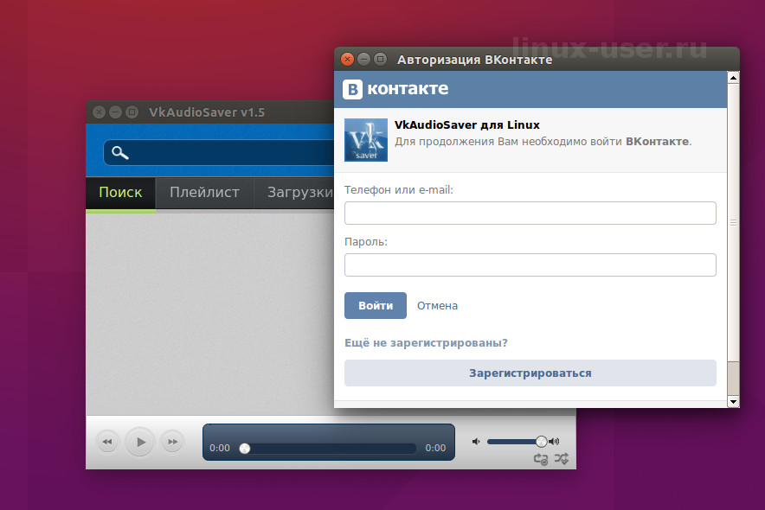The width and height of the screenshot is (765, 510).
Task: Minimize the VkAudioSaver v1.5 window
Action: pyautogui.click(x=115, y=112)
